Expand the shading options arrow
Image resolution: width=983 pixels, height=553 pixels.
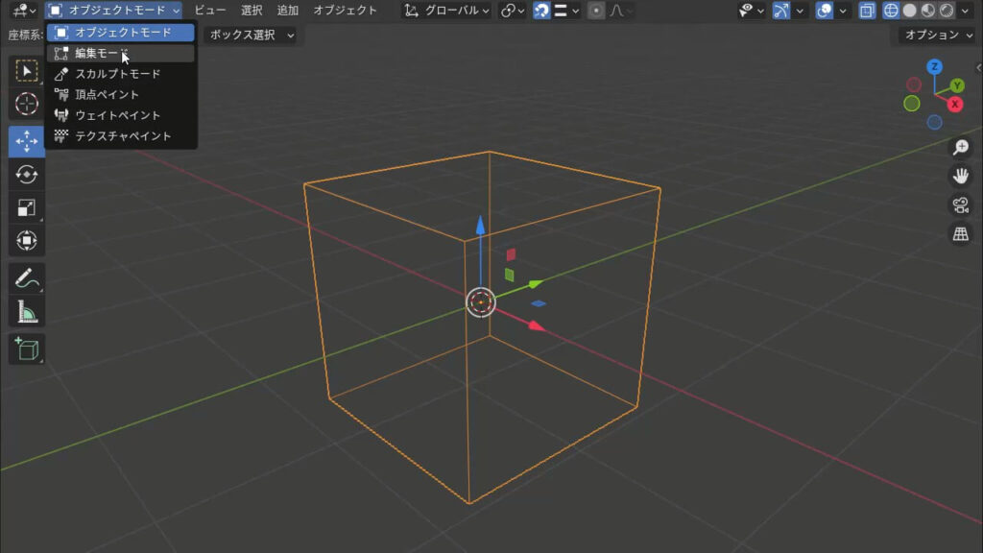965,11
